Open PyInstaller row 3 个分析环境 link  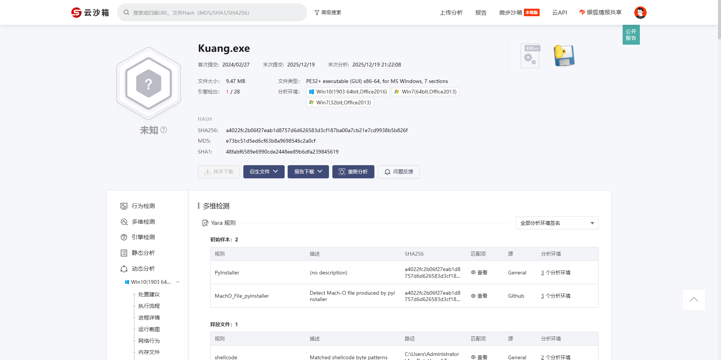(556, 273)
